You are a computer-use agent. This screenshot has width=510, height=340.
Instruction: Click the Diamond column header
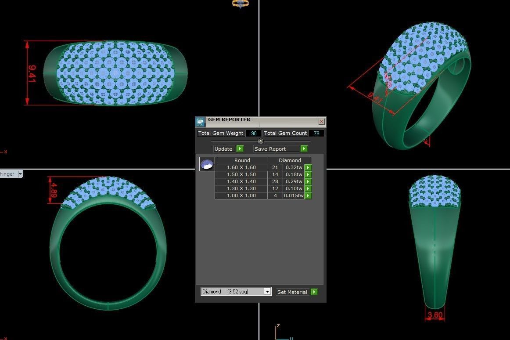(x=290, y=160)
